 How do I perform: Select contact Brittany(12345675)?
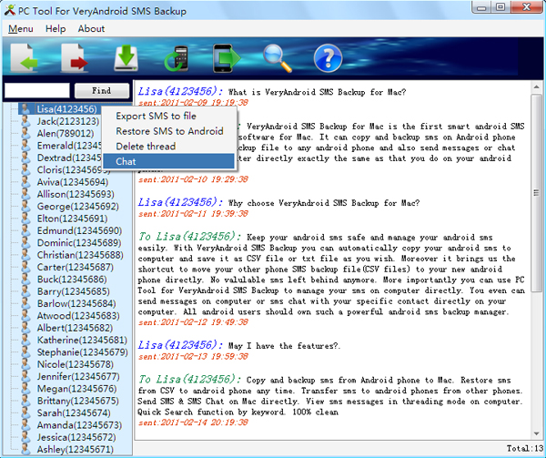[78, 401]
